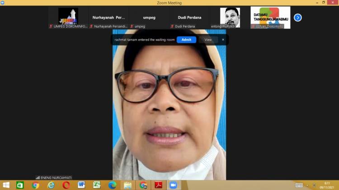Show next participants with the blue arrow

298,18
